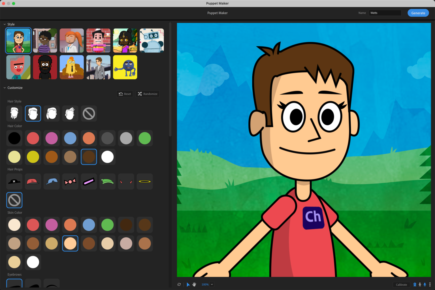Select the realistic man in suit style
Viewport: 435px width, 290px height.
coord(98,67)
